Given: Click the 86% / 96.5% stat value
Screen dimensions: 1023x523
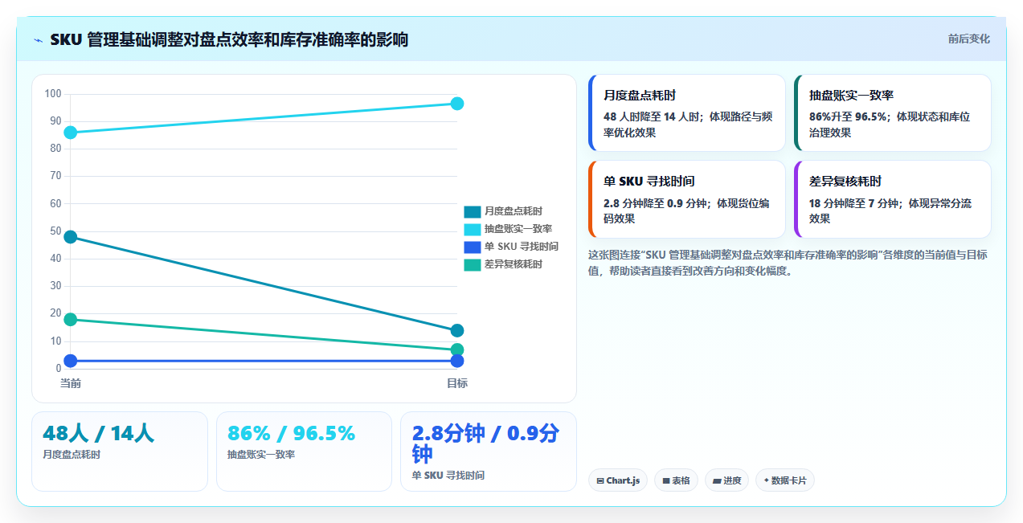Looking at the screenshot, I should pyautogui.click(x=291, y=434).
